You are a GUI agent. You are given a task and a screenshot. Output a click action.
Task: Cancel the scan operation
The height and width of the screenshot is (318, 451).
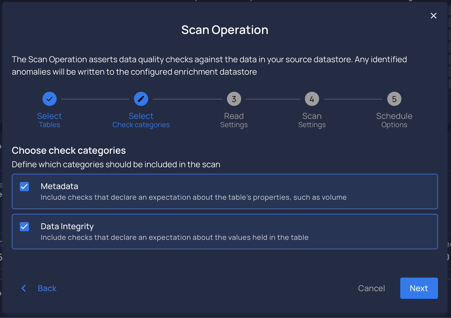click(371, 288)
